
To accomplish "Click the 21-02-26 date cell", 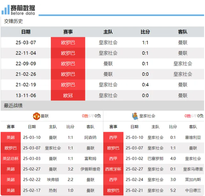I will (x=26, y=74).
